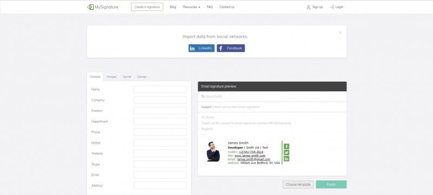Click the green Finish button
The image size is (433, 195).
pyautogui.click(x=331, y=185)
